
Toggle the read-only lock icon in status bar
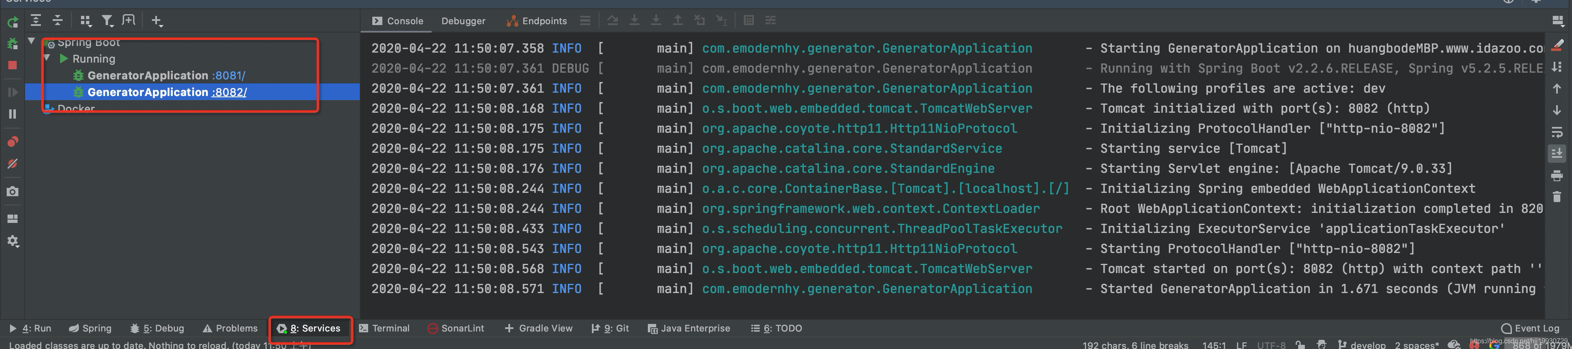click(1300, 345)
